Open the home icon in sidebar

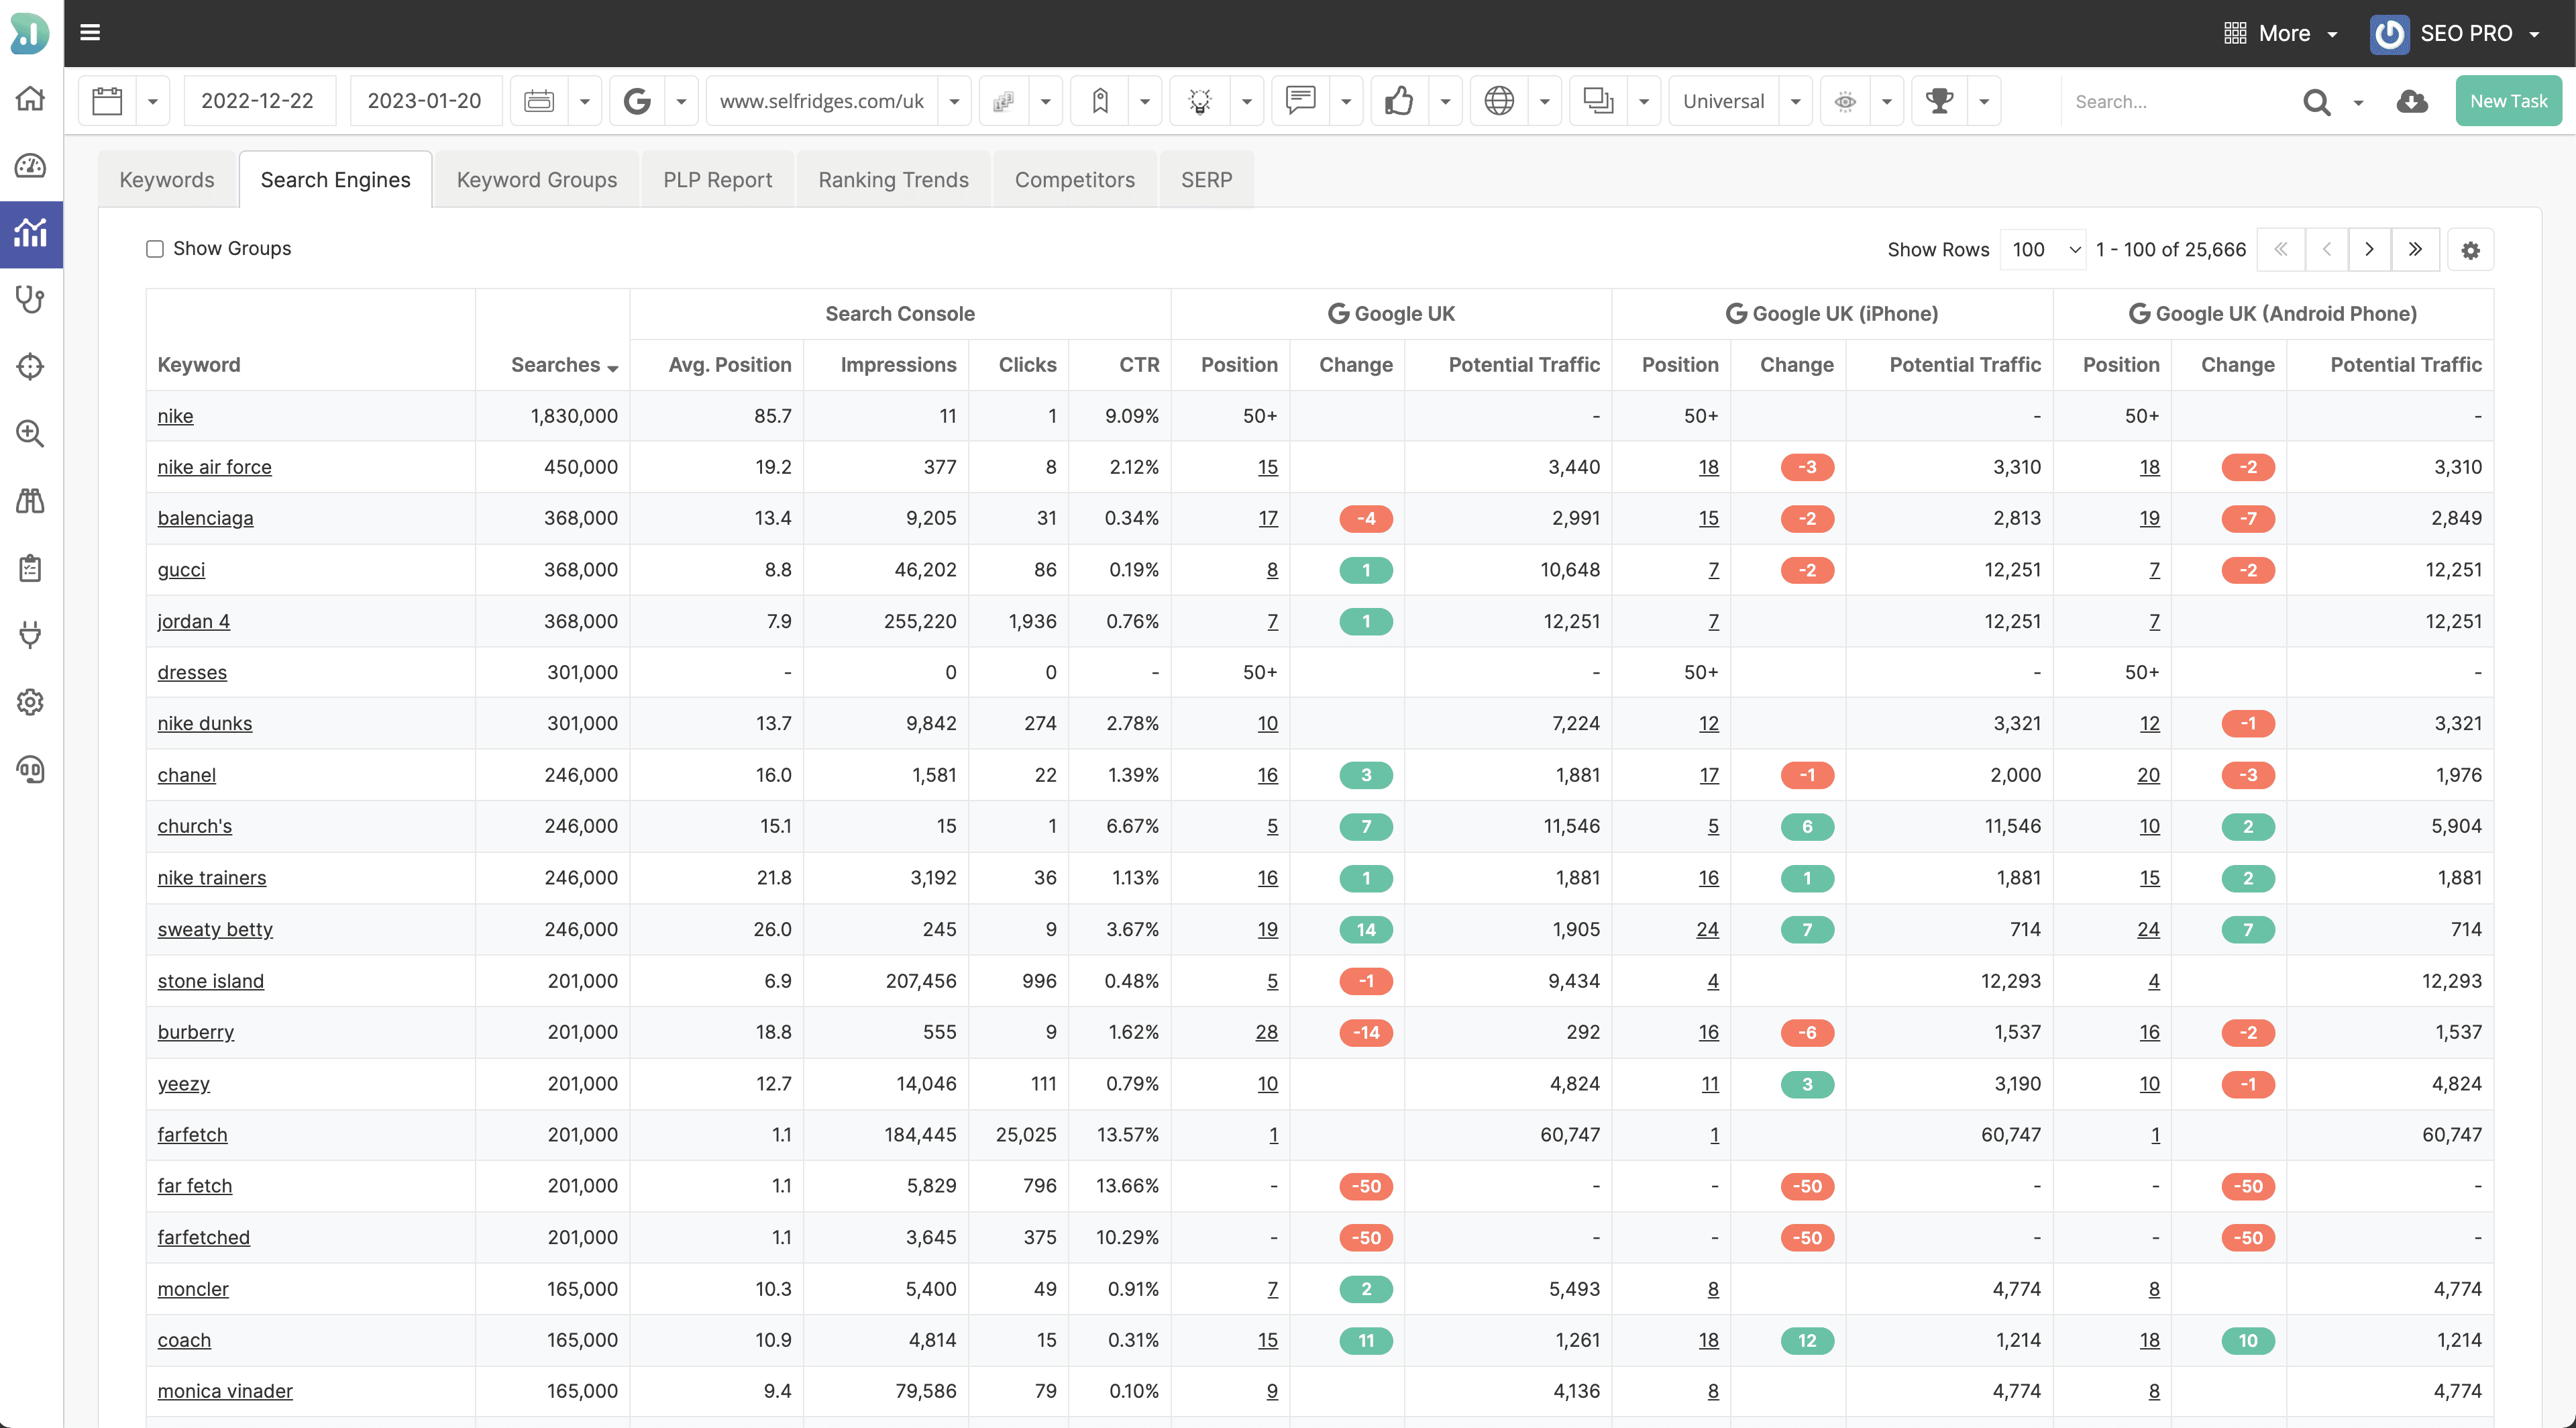(30, 99)
